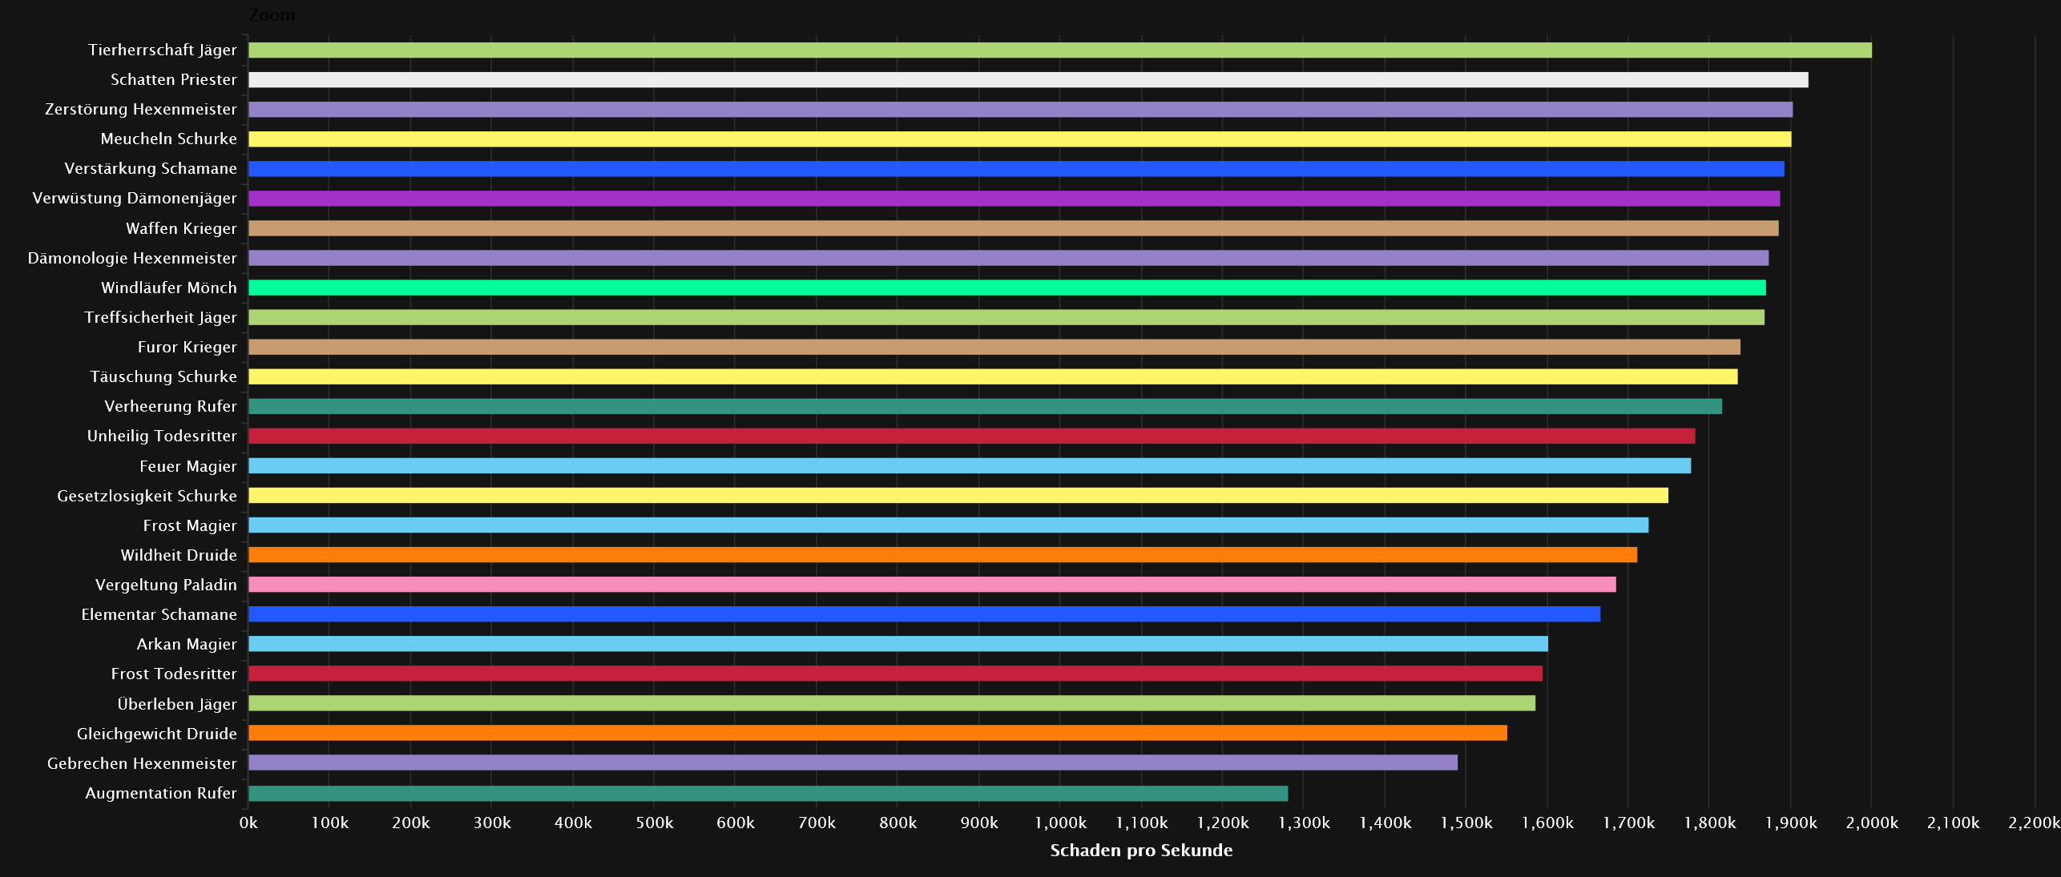Image resolution: width=2061 pixels, height=877 pixels.
Task: Click the 'Zoom' label above chart
Action: 272,15
